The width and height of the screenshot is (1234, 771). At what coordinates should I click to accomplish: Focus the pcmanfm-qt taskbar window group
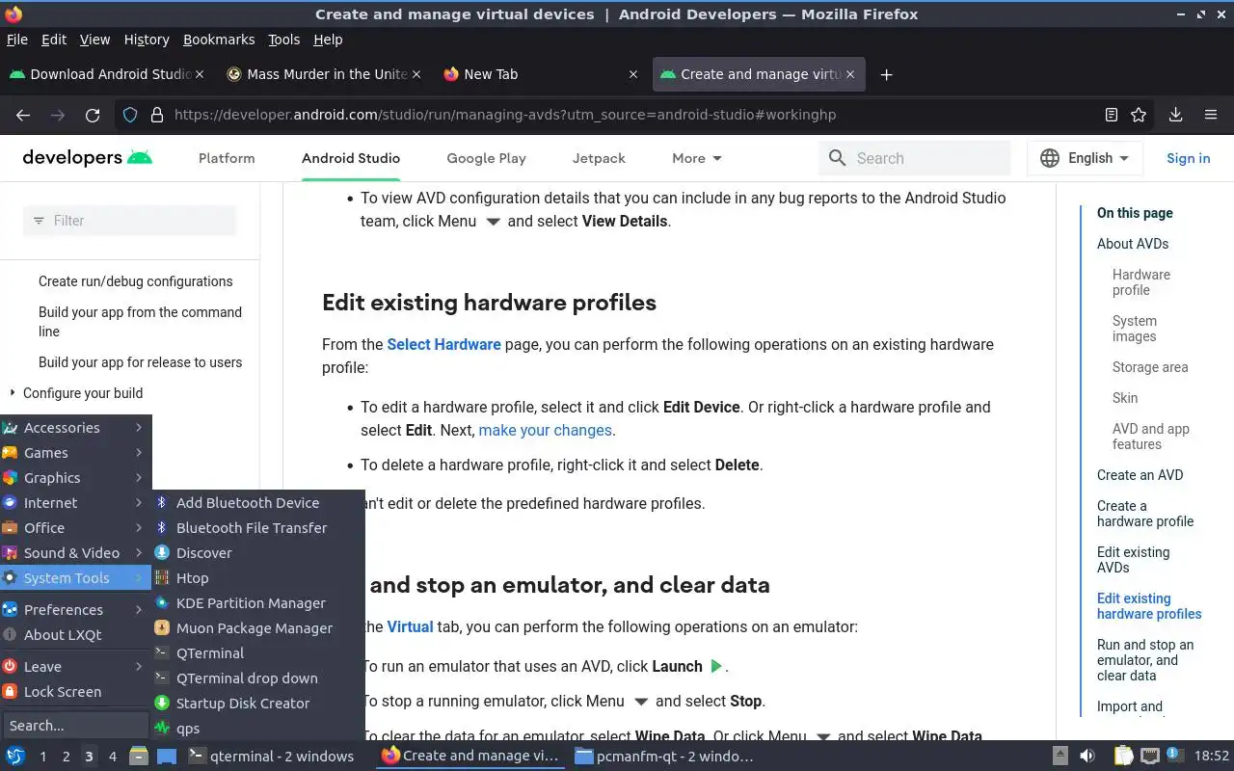pyautogui.click(x=664, y=756)
